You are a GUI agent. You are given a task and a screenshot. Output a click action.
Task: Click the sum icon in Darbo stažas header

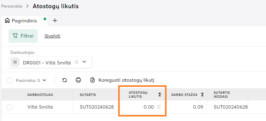(x=202, y=95)
